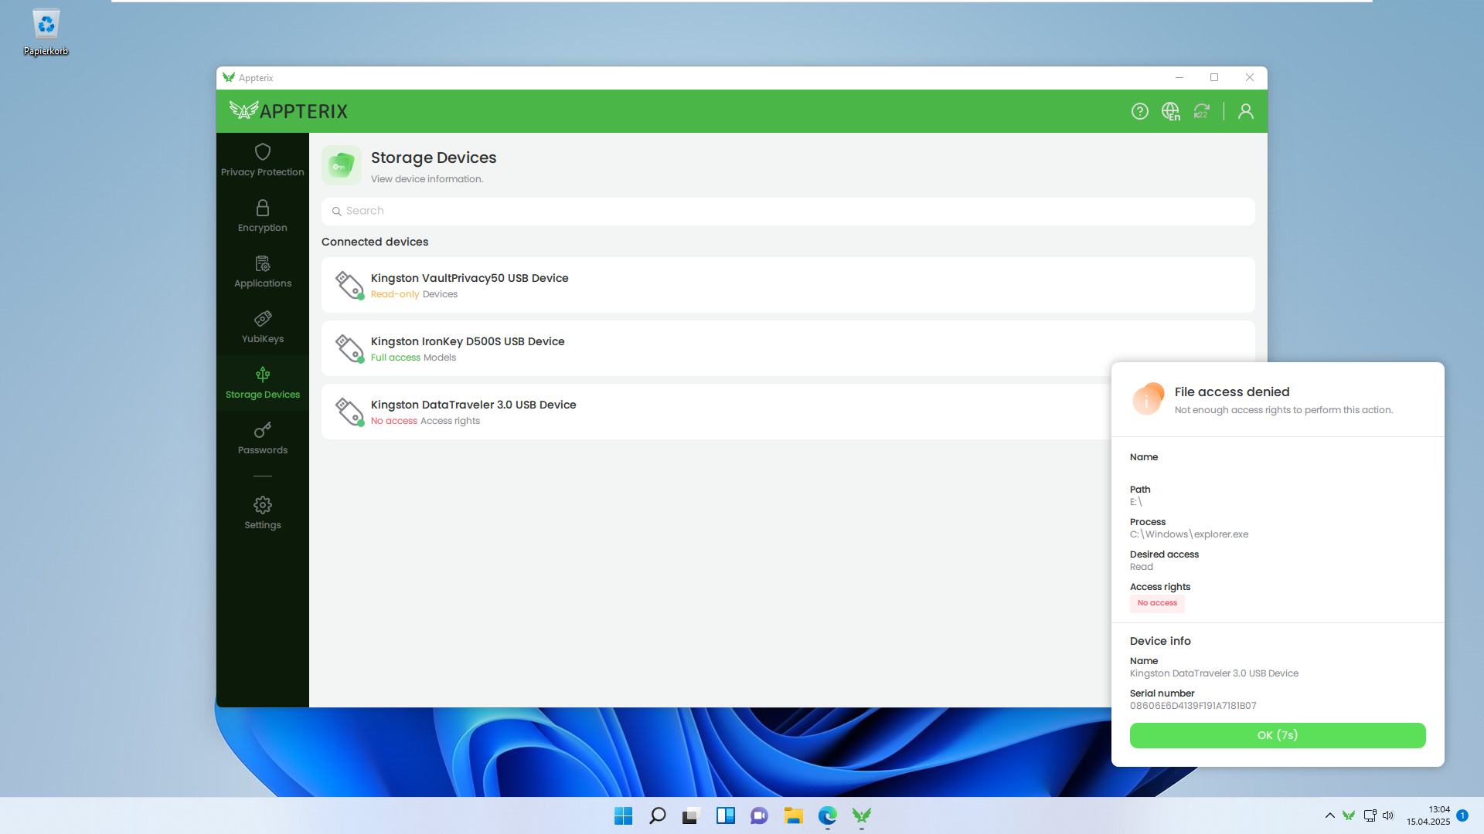
Task: Show hidden icons chevron in system tray
Action: point(1329,815)
